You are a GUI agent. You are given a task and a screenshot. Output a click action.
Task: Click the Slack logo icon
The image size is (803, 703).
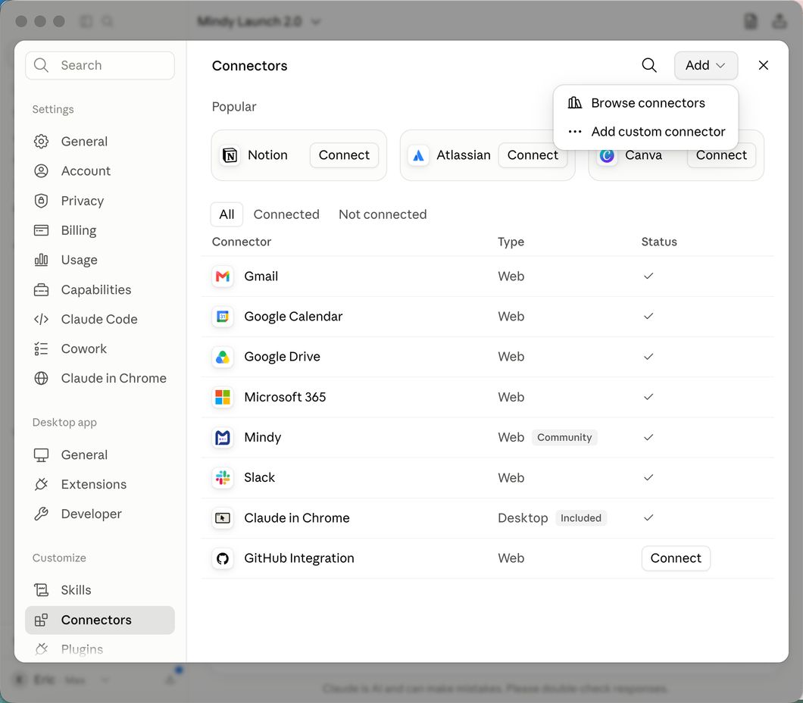(223, 478)
